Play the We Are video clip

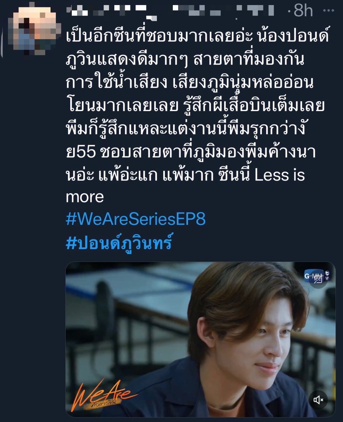pyautogui.click(x=200, y=339)
